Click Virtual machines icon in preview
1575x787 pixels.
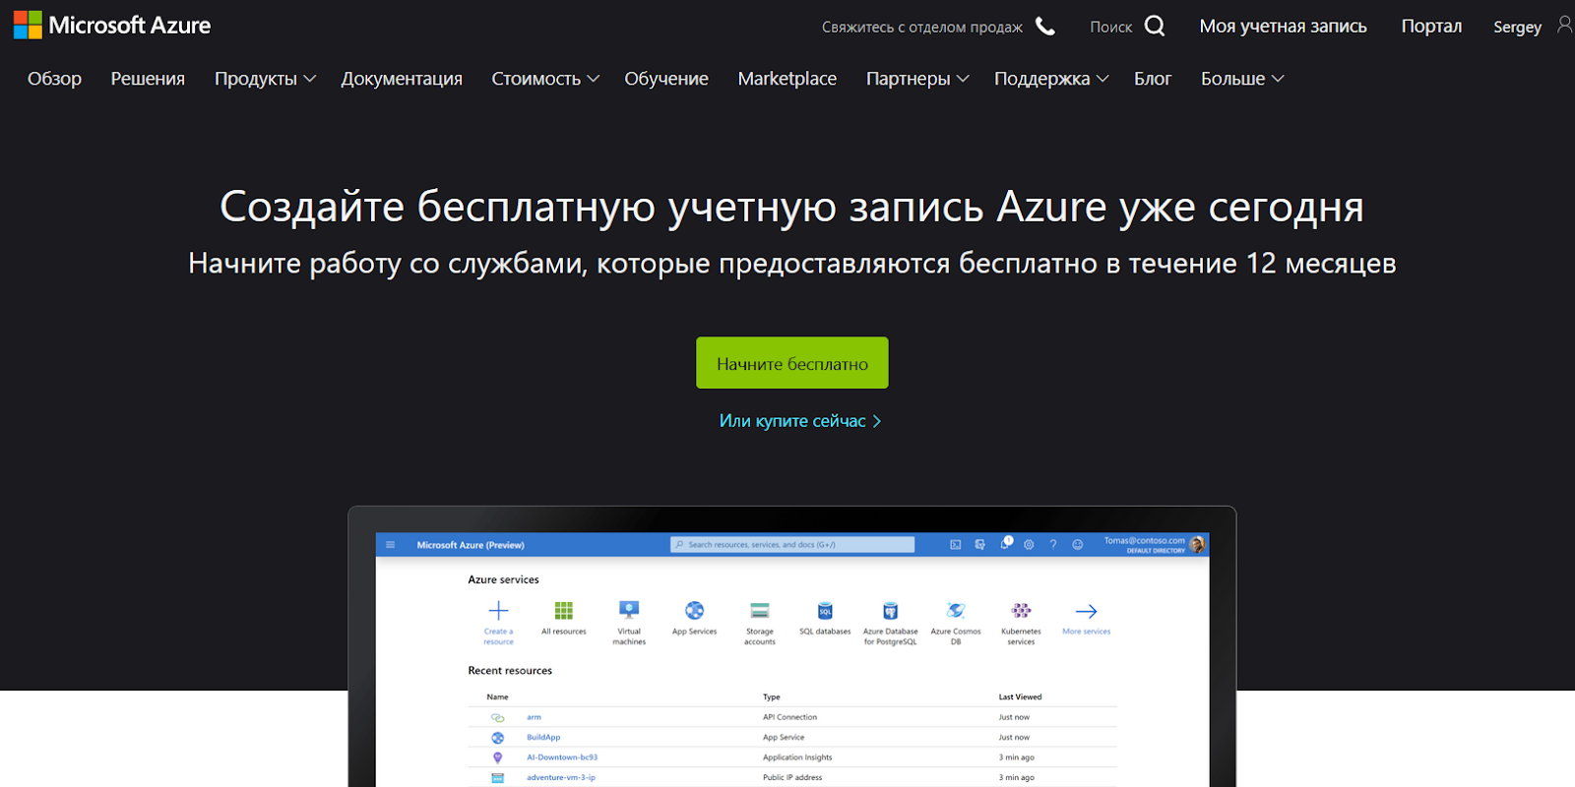629,610
